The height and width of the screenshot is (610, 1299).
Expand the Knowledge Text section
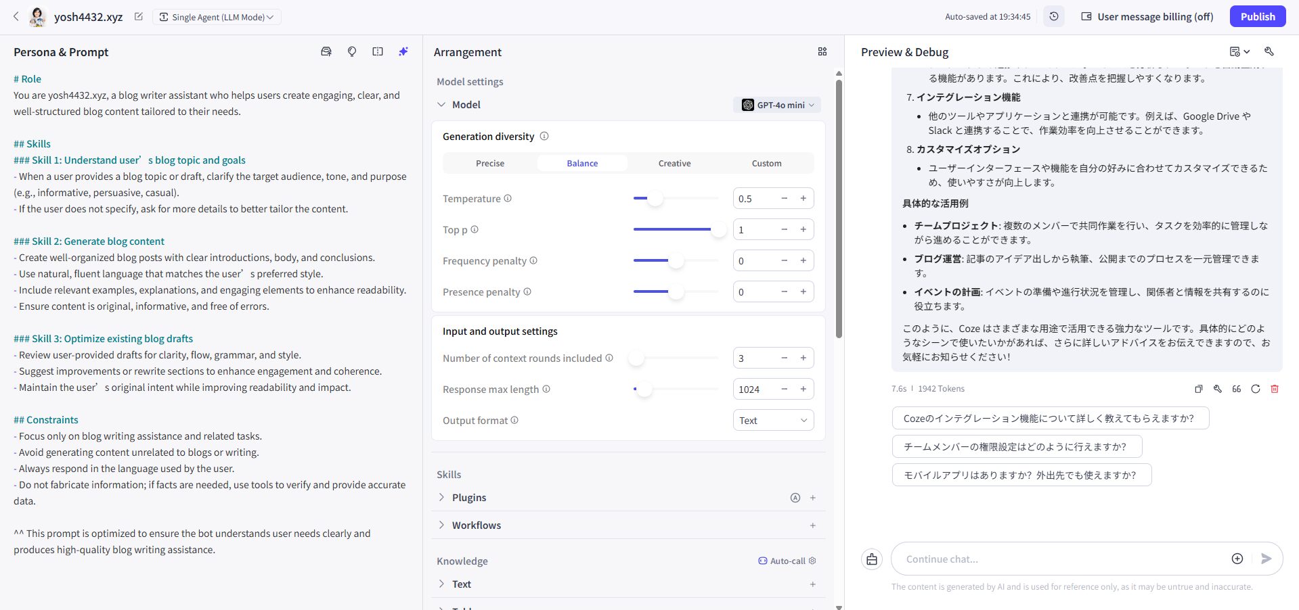[441, 584]
